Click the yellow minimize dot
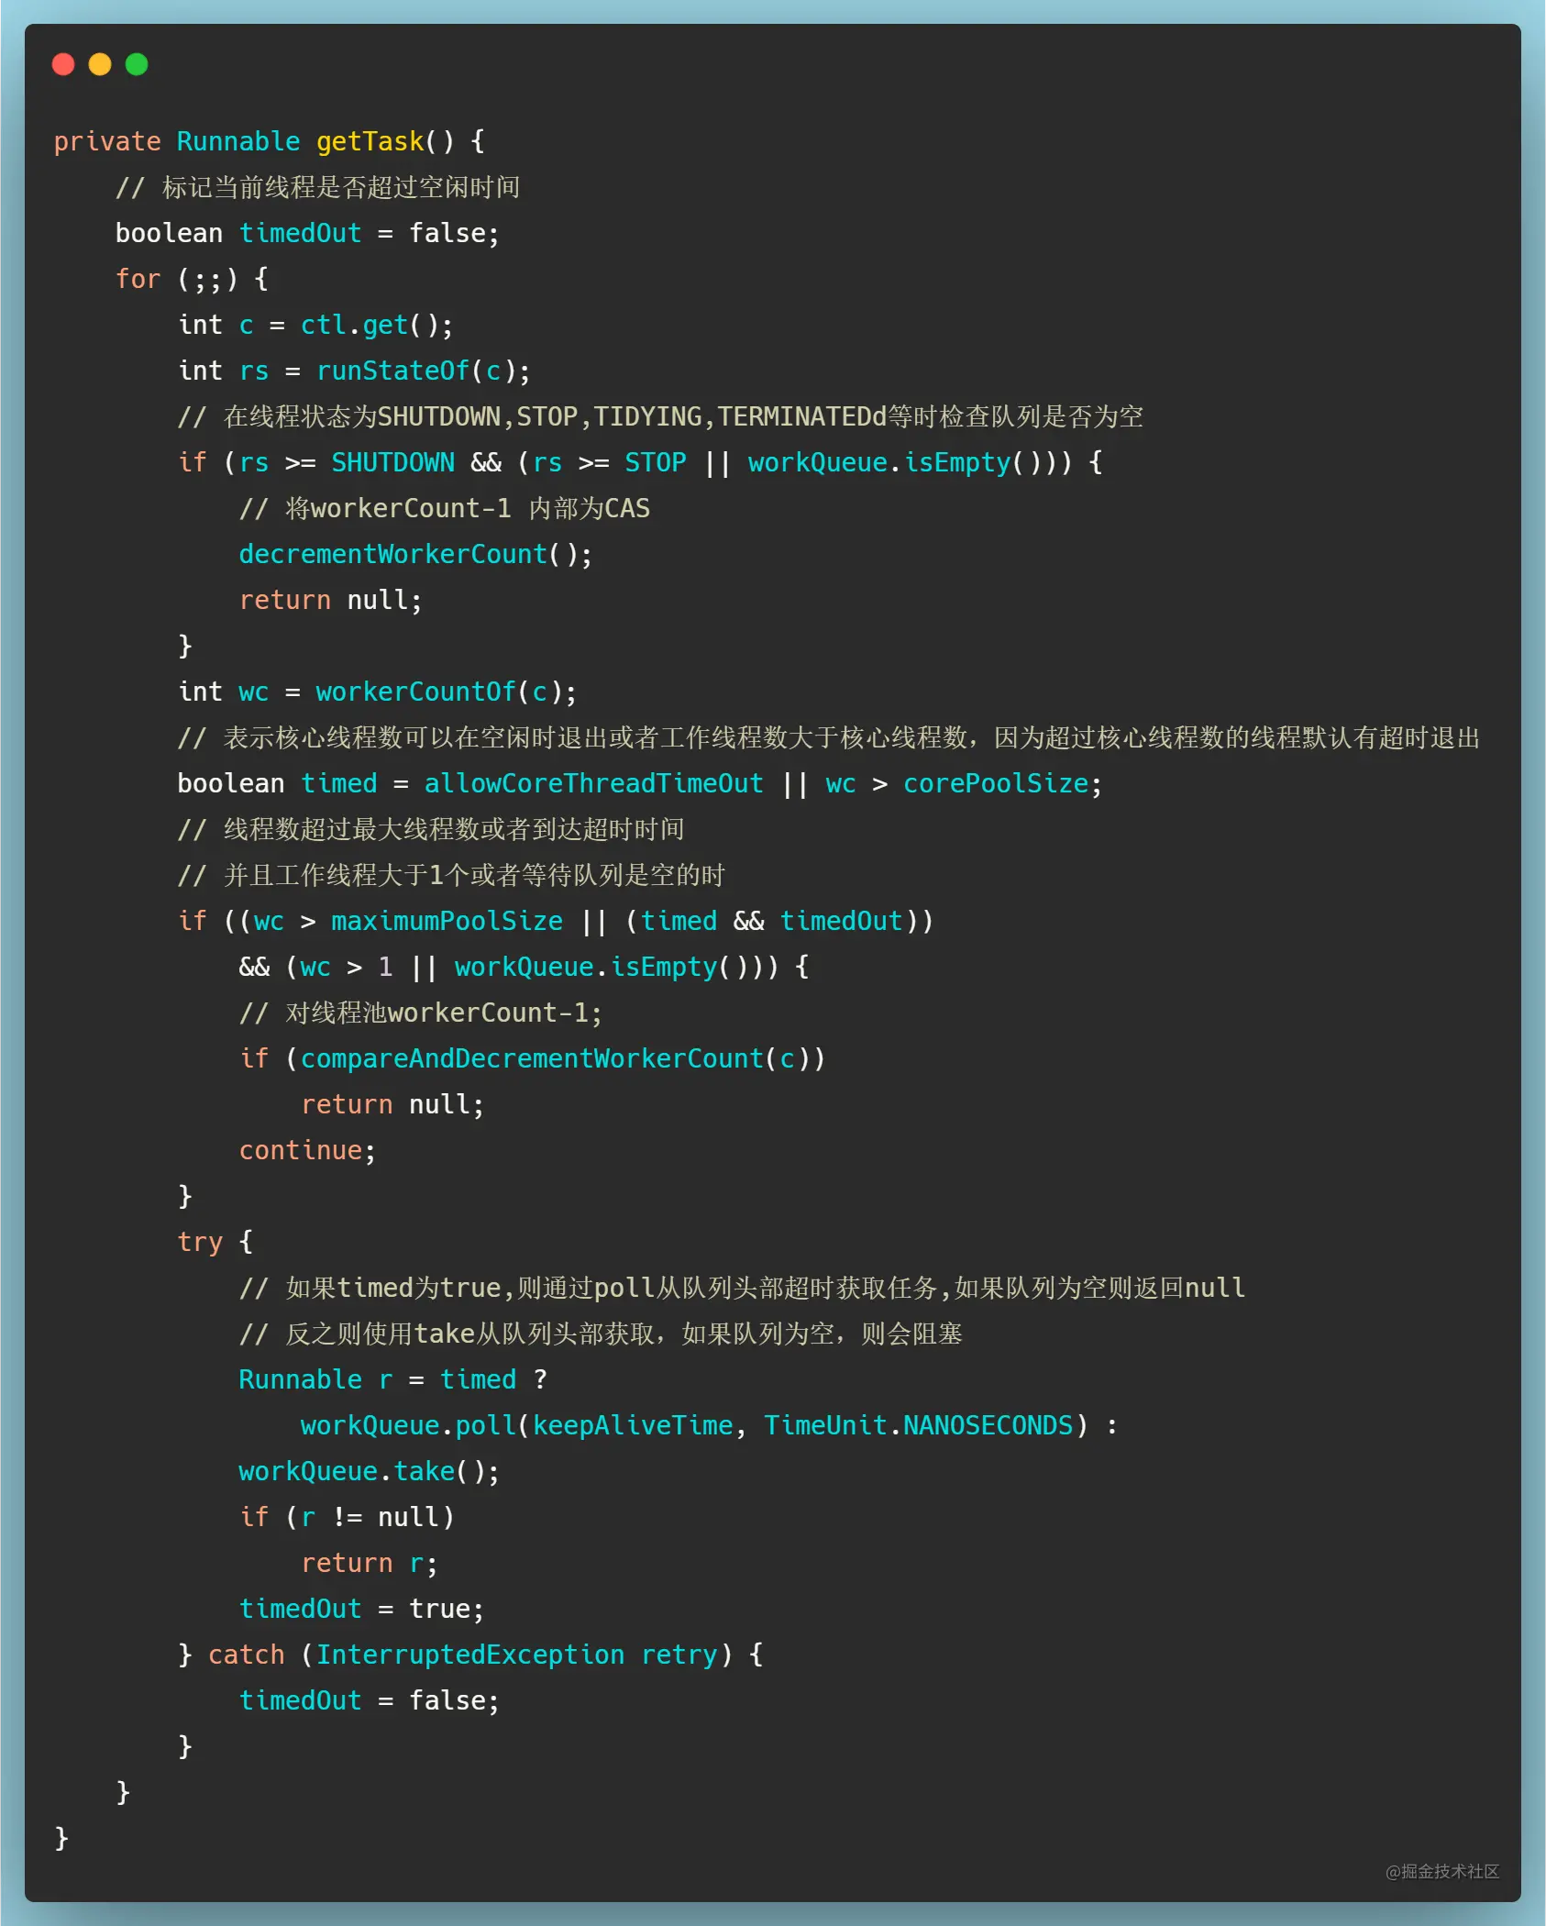This screenshot has height=1926, width=1546. click(x=100, y=64)
